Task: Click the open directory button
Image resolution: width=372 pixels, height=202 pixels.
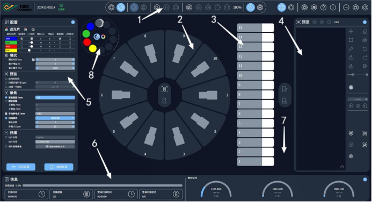Action: tap(21, 167)
